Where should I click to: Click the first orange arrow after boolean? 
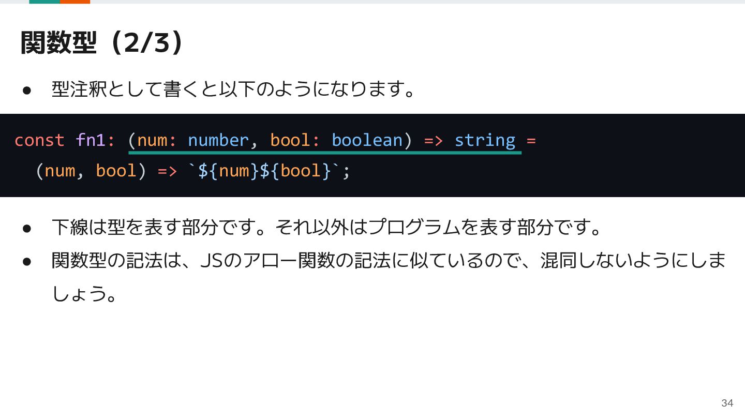434,140
